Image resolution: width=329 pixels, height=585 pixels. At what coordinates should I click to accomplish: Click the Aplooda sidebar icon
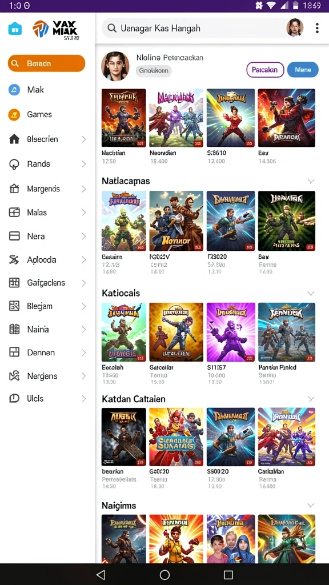[x=14, y=260]
